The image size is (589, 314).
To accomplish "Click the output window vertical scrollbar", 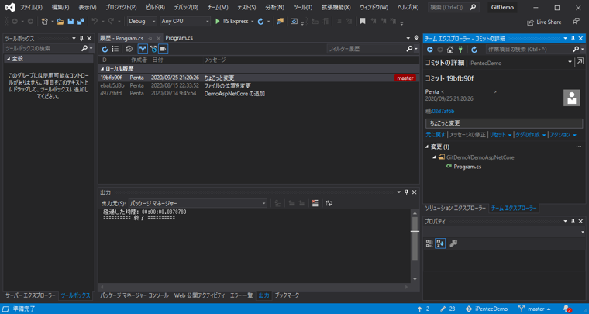I will (415, 246).
